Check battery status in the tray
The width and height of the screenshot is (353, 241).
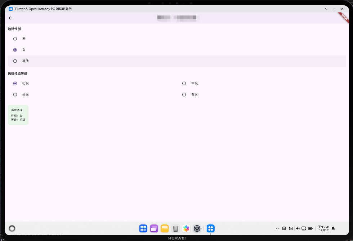tap(310, 228)
